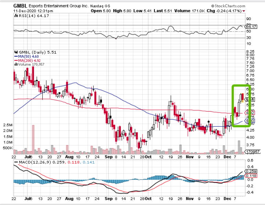Click the red down arrow beside Chg percentage
This screenshot has width=265, height=205.
pyautogui.click(x=244, y=11)
